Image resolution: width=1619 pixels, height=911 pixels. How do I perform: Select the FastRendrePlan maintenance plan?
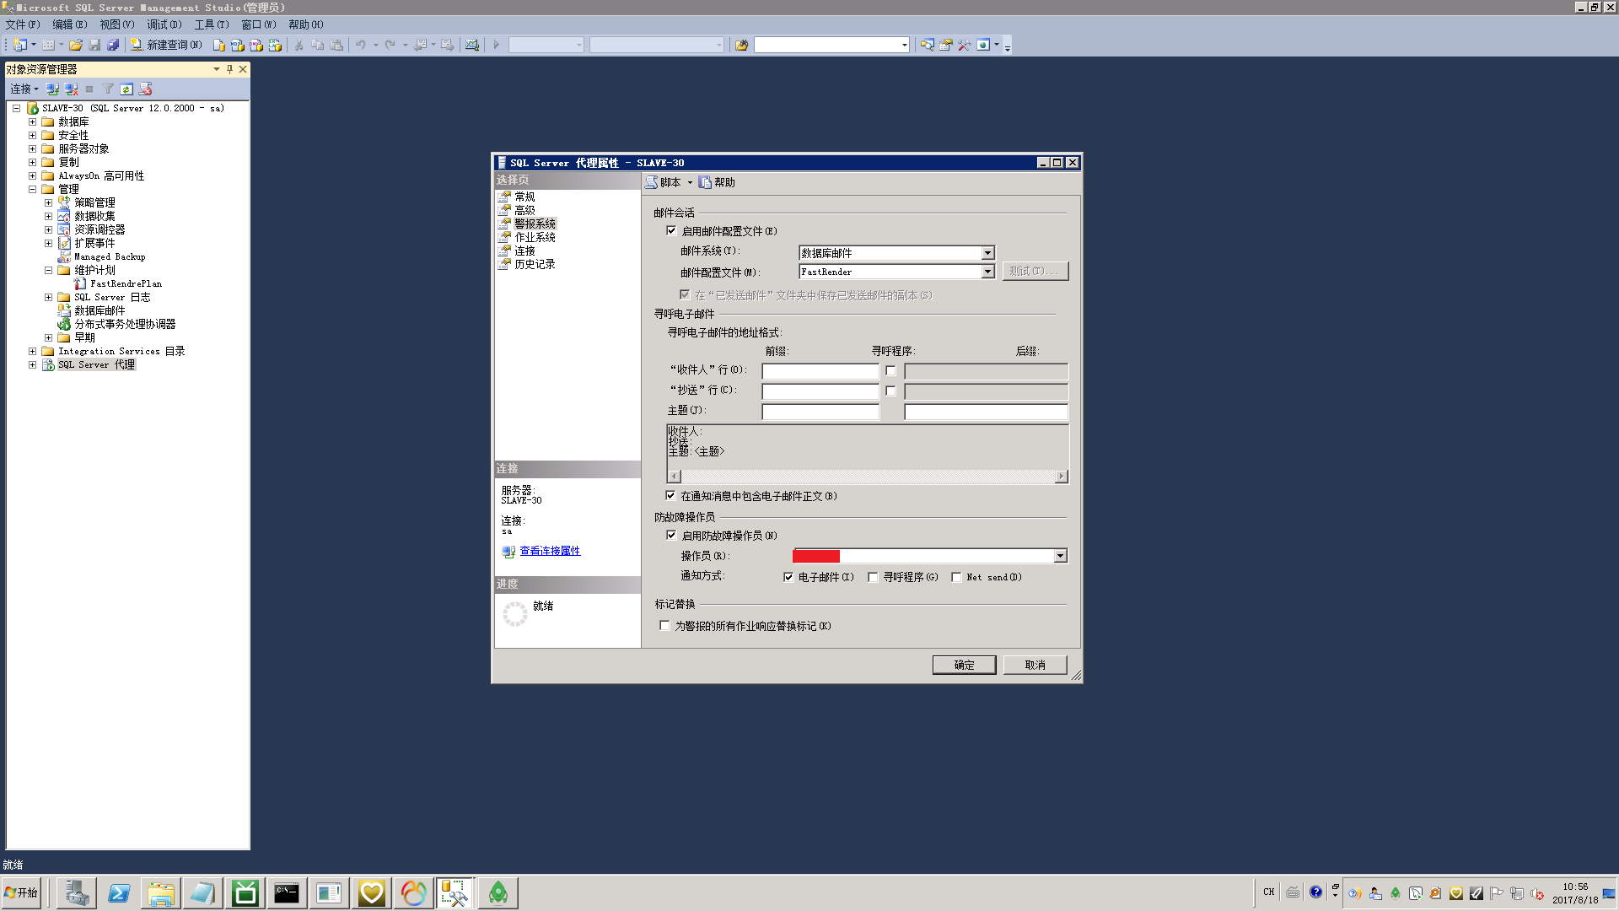click(x=126, y=283)
